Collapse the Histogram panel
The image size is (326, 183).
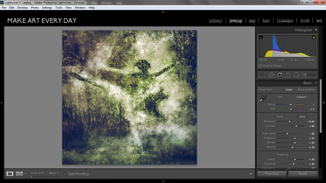pos(316,30)
